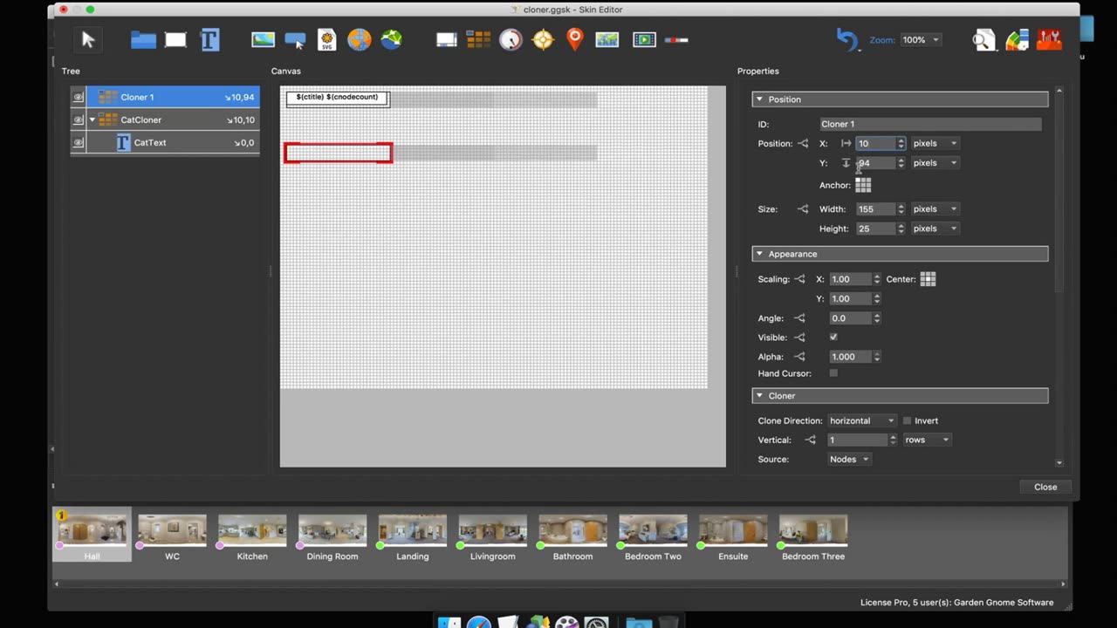The width and height of the screenshot is (1117, 628).
Task: Choose the Image element tool
Action: point(263,39)
